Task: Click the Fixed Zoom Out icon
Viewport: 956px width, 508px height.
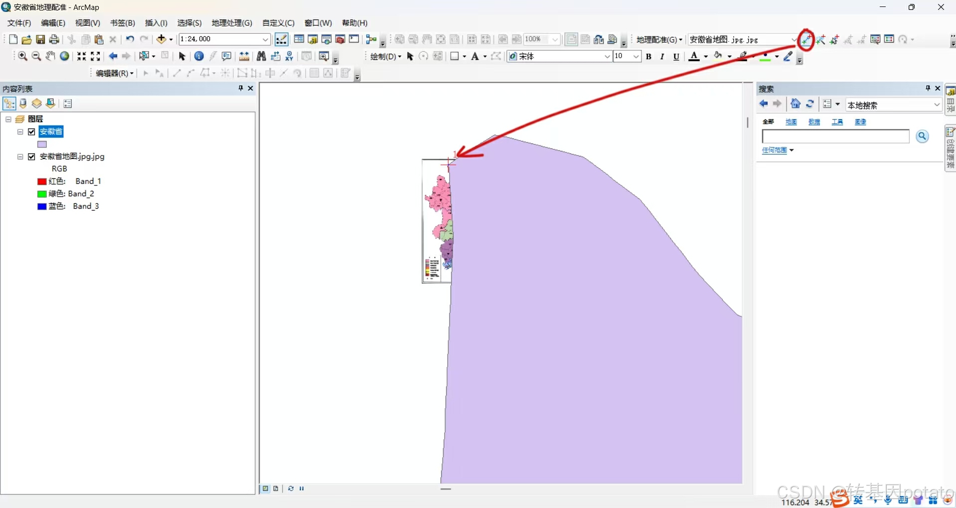Action: 95,56
